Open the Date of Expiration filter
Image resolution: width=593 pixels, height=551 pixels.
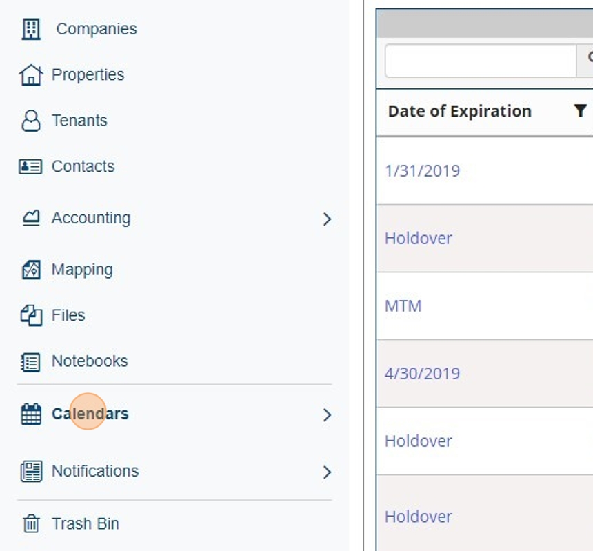580,111
